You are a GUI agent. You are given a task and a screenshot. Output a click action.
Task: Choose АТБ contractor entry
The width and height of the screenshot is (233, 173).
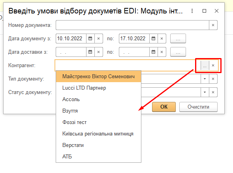pyautogui.click(x=98, y=156)
